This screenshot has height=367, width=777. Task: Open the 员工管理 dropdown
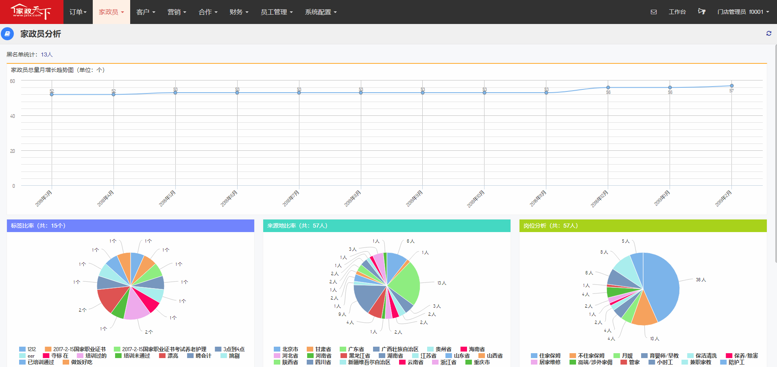[277, 12]
